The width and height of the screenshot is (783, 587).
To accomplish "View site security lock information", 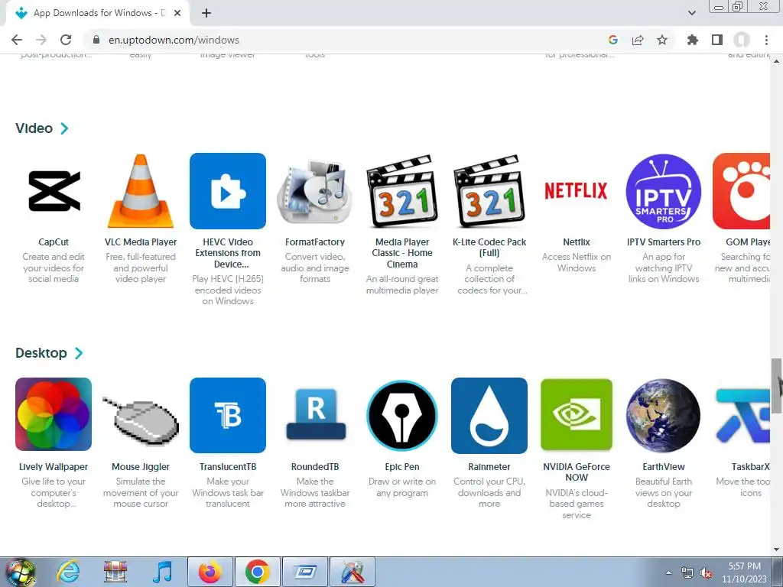I will pos(96,40).
